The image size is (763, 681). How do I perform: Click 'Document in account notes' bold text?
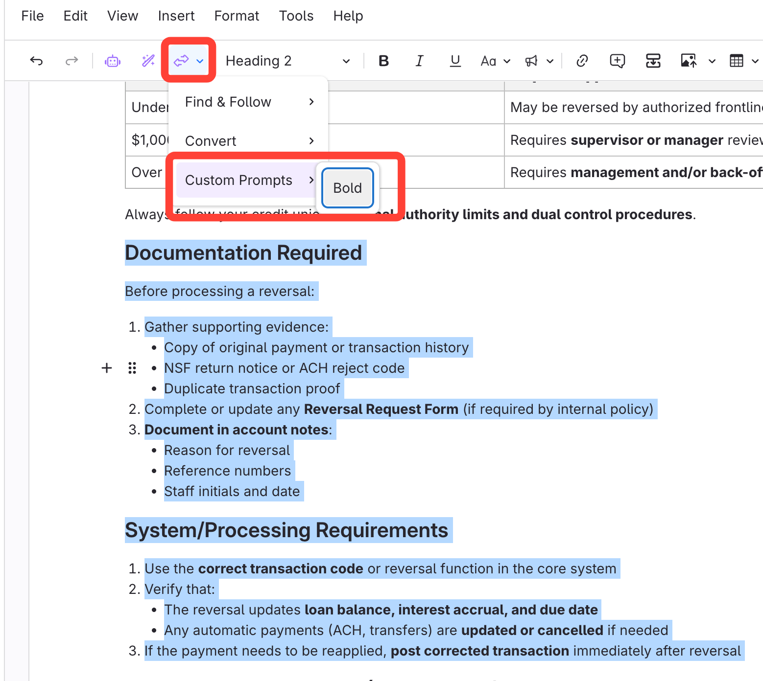[x=236, y=430]
